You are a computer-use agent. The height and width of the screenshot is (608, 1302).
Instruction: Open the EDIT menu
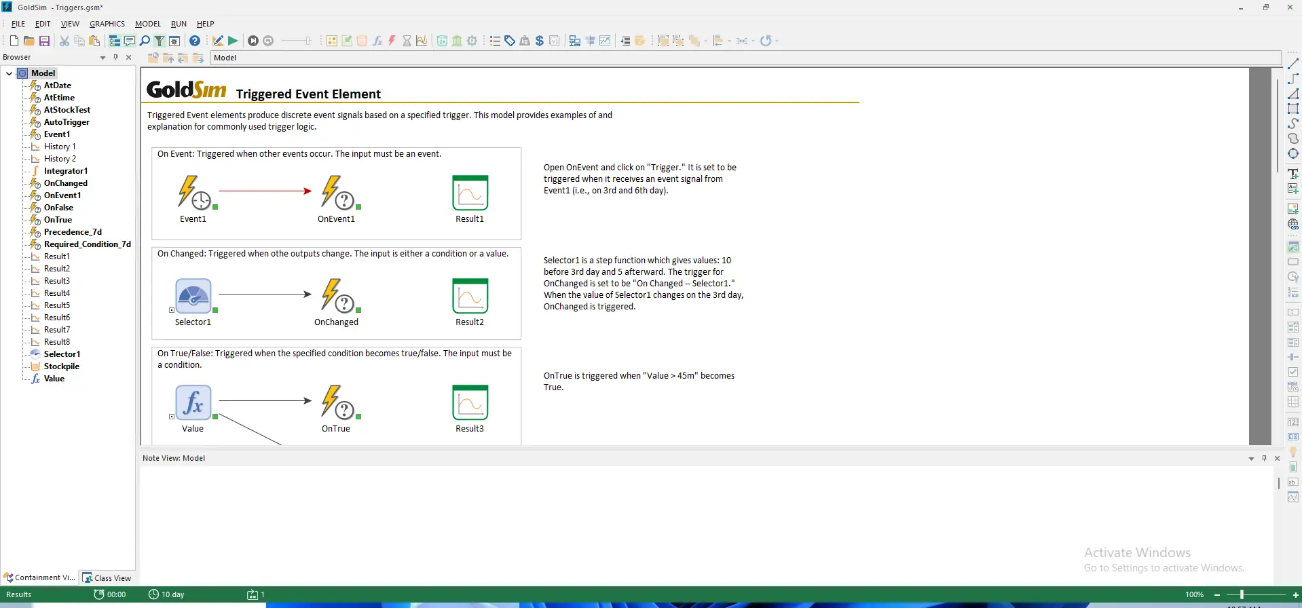pyautogui.click(x=43, y=24)
